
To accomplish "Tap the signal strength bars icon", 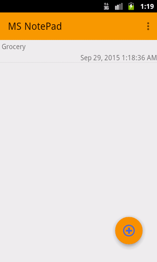I will (119, 6).
